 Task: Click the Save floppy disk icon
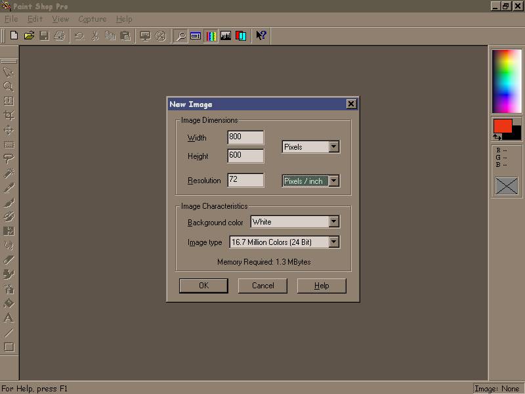pyautogui.click(x=44, y=35)
